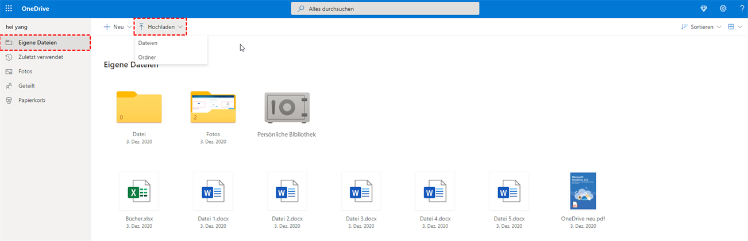
Task: Click the Help question mark icon
Action: (741, 9)
